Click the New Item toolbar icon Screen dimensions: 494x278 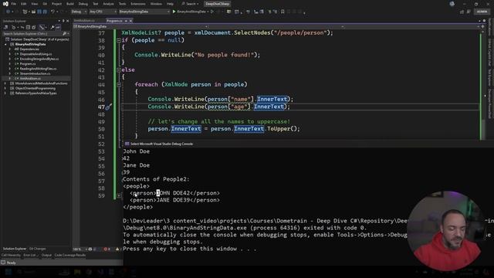(x=25, y=12)
